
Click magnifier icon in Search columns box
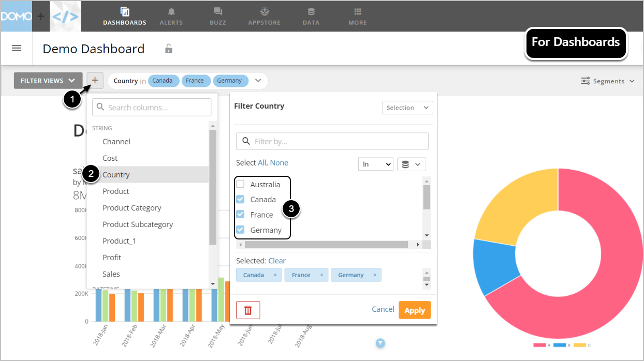tap(101, 108)
